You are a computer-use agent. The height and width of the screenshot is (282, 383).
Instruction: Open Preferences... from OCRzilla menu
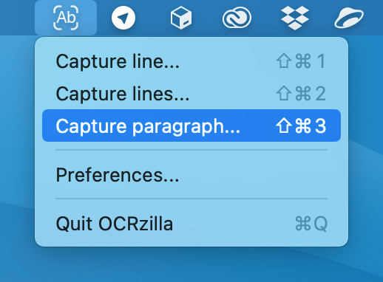pyautogui.click(x=191, y=175)
